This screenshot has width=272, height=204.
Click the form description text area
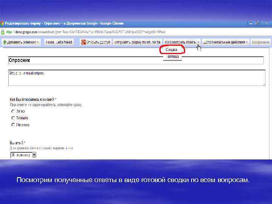coord(137,78)
